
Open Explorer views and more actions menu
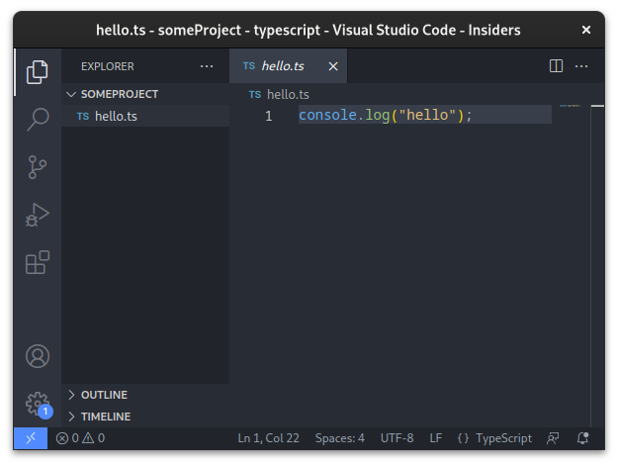pyautogui.click(x=207, y=66)
